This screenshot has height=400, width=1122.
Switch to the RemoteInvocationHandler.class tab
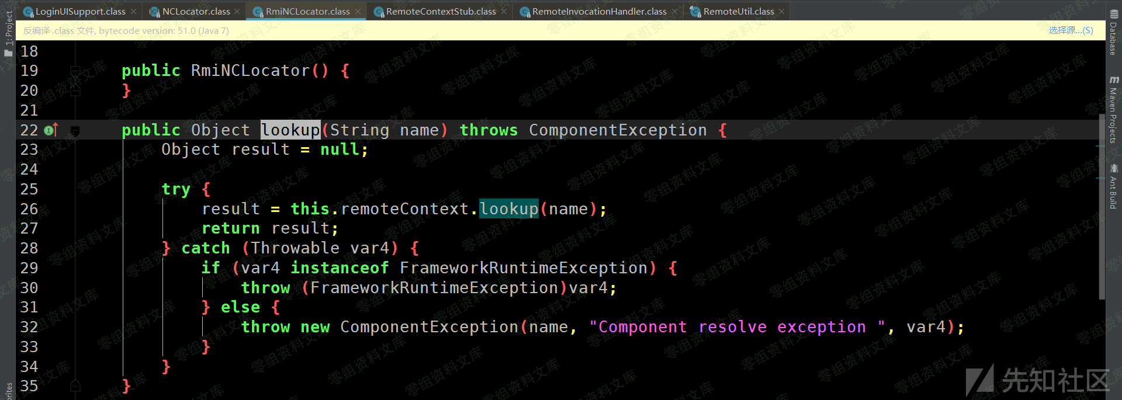[x=598, y=12]
